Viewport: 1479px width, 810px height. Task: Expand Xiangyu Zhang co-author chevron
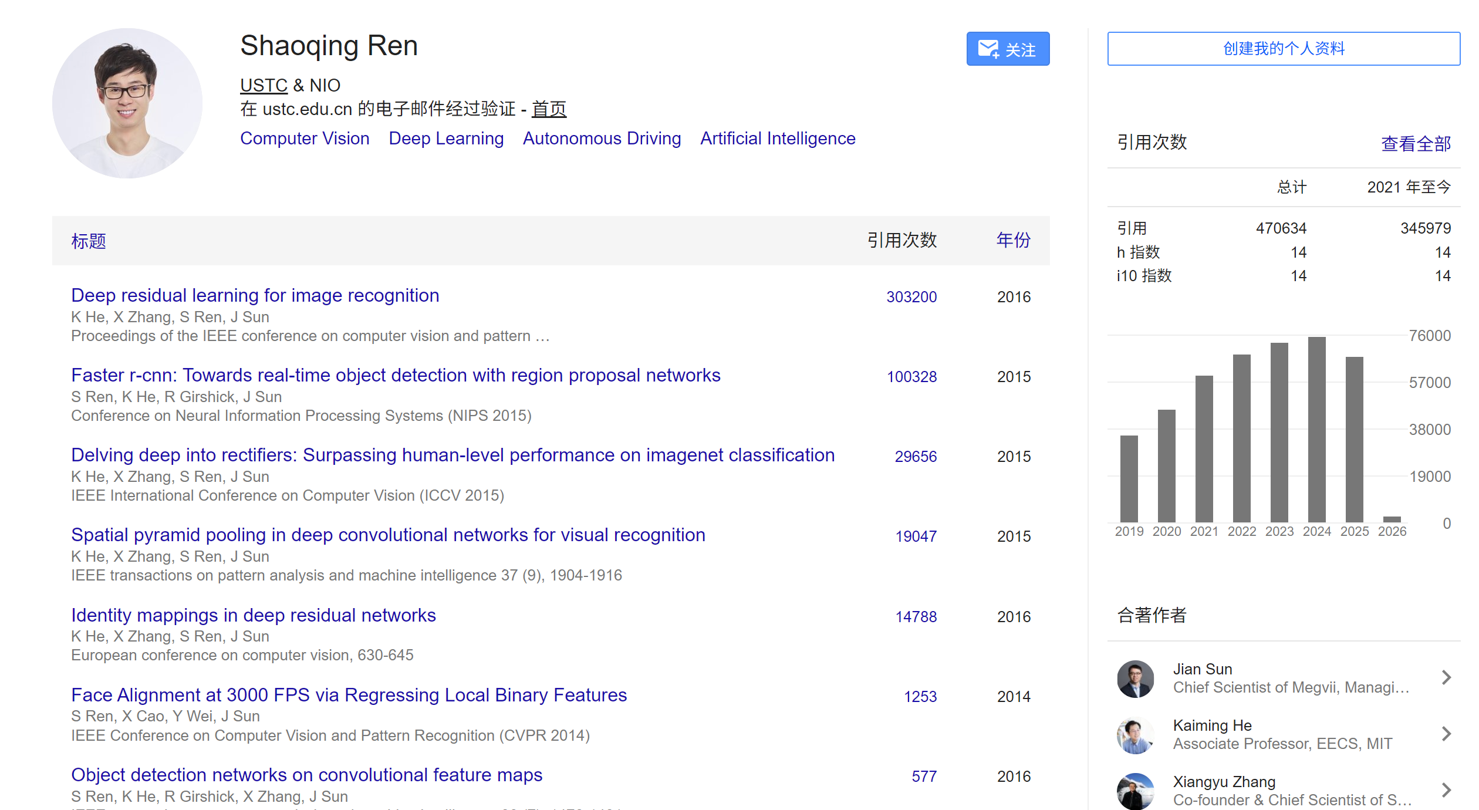[x=1446, y=790]
